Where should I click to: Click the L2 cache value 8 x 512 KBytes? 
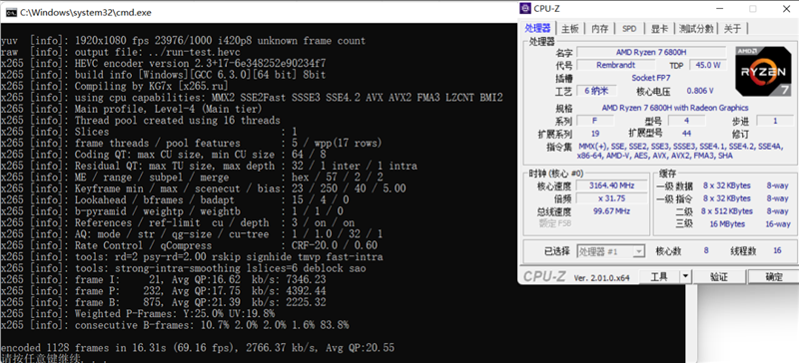(x=726, y=210)
